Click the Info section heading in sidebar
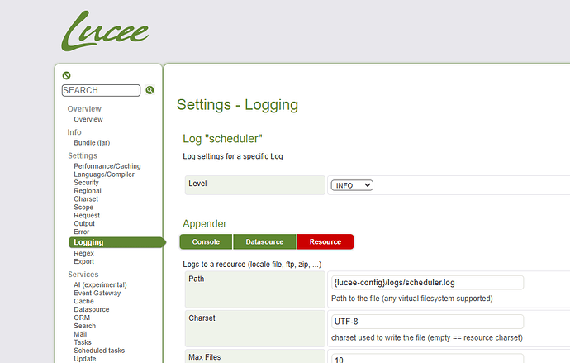The width and height of the screenshot is (570, 363). [74, 132]
